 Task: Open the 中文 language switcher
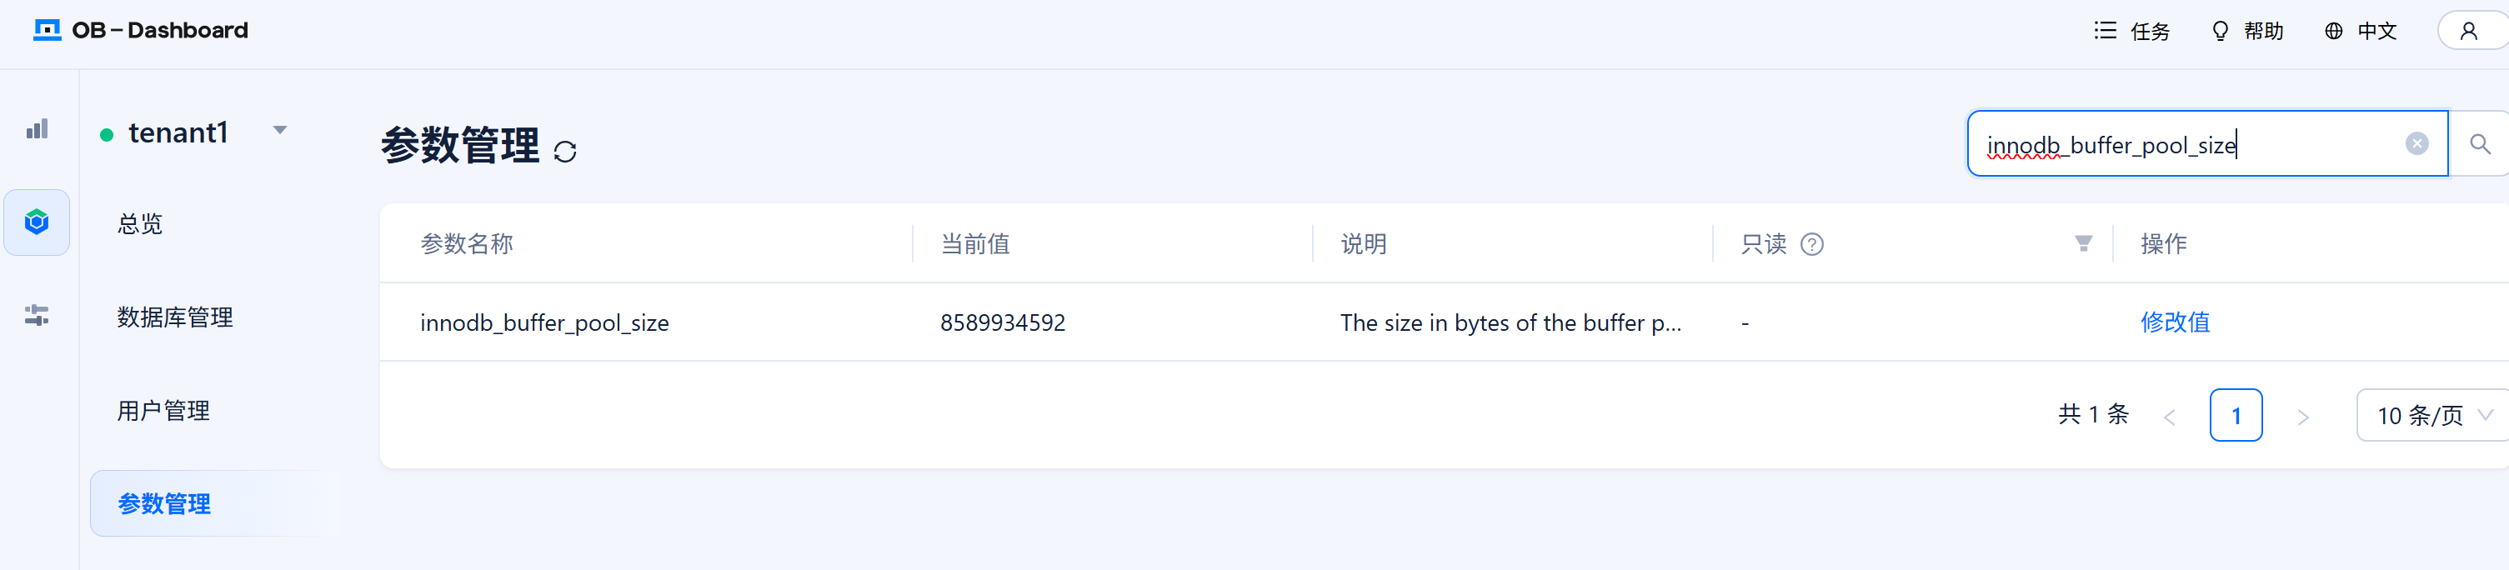point(2360,31)
